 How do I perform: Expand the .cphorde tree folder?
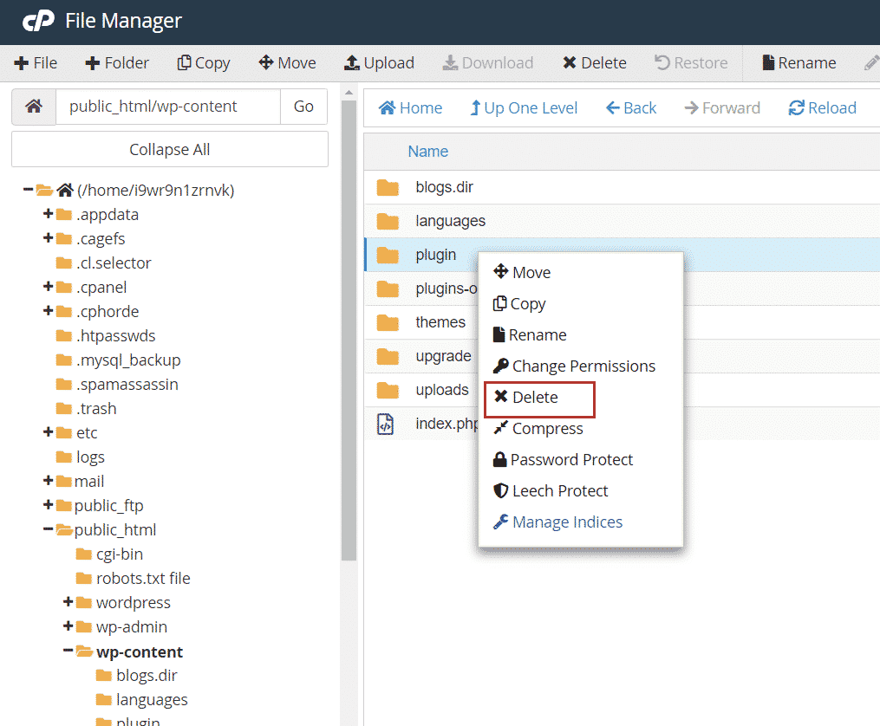point(49,310)
